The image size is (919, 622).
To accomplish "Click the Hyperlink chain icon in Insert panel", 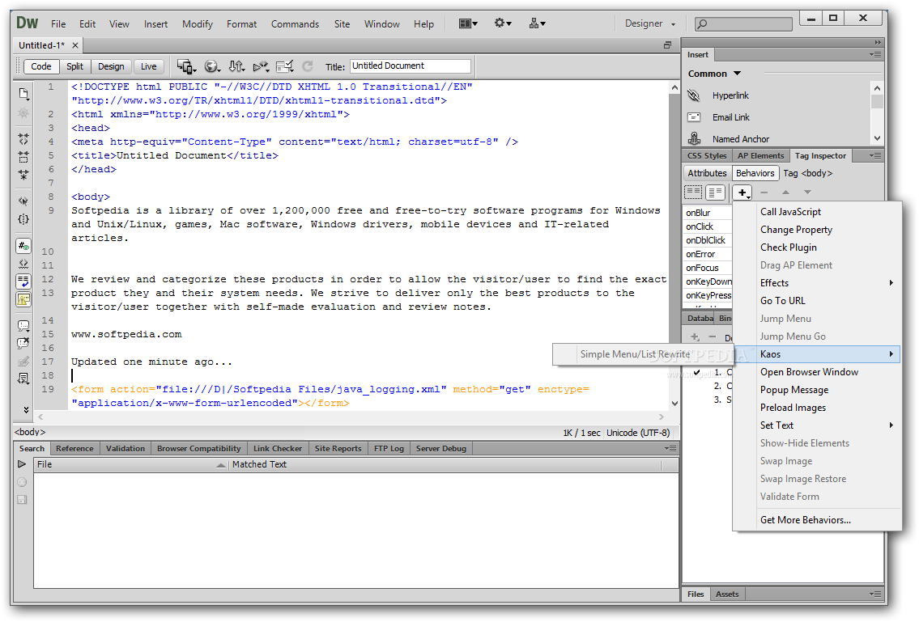I will (694, 95).
